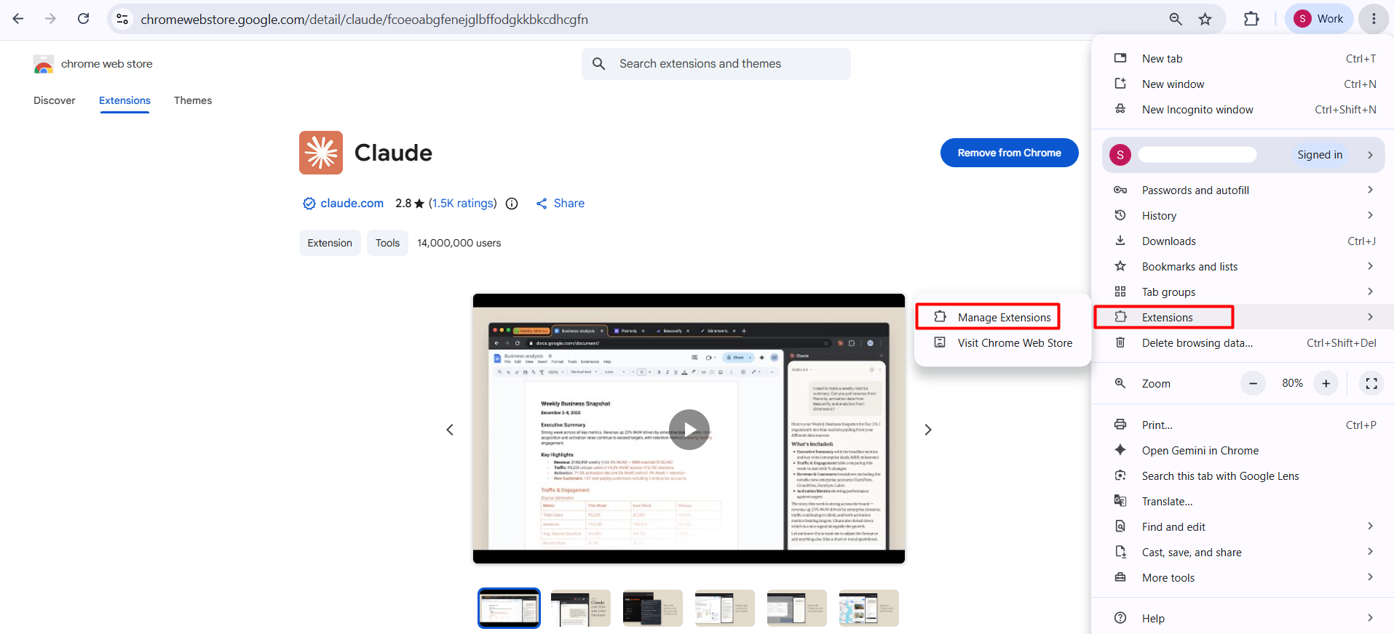This screenshot has width=1394, height=634.
Task: Expand the Tab groups submenu
Action: pyautogui.click(x=1370, y=292)
